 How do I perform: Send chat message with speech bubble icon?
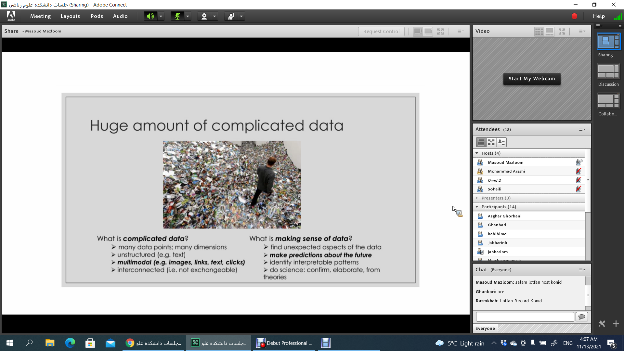point(581,317)
